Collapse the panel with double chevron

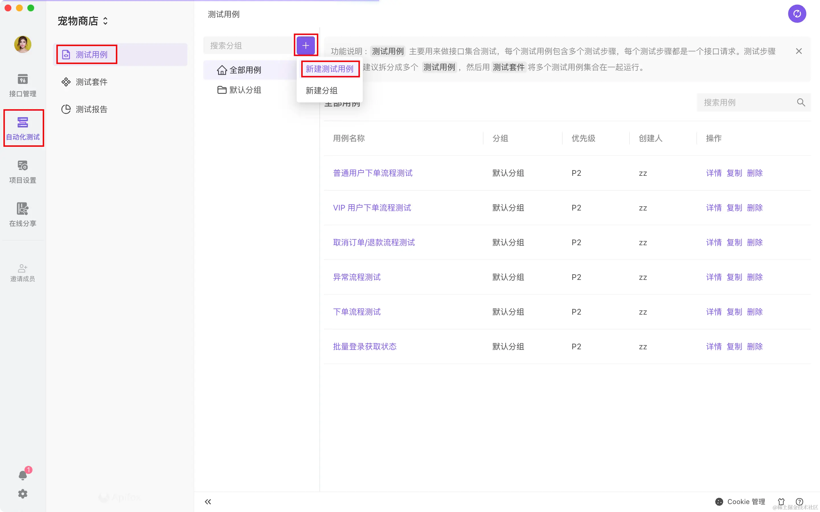(208, 501)
